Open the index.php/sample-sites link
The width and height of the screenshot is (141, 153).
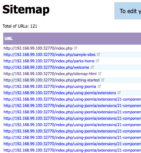(49, 55)
